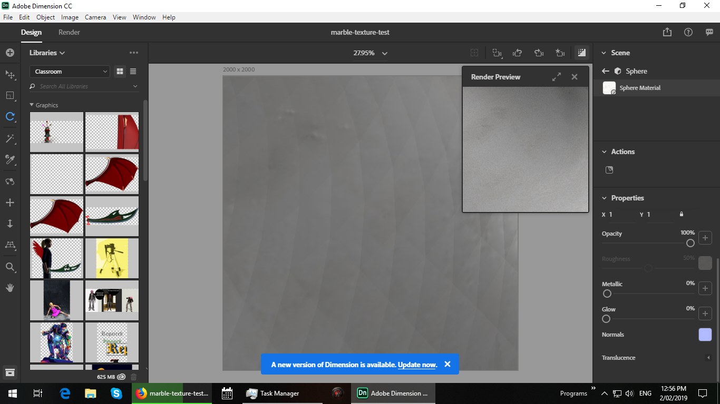Click the Search All Libraries field
The width and height of the screenshot is (720, 404).
coord(84,86)
